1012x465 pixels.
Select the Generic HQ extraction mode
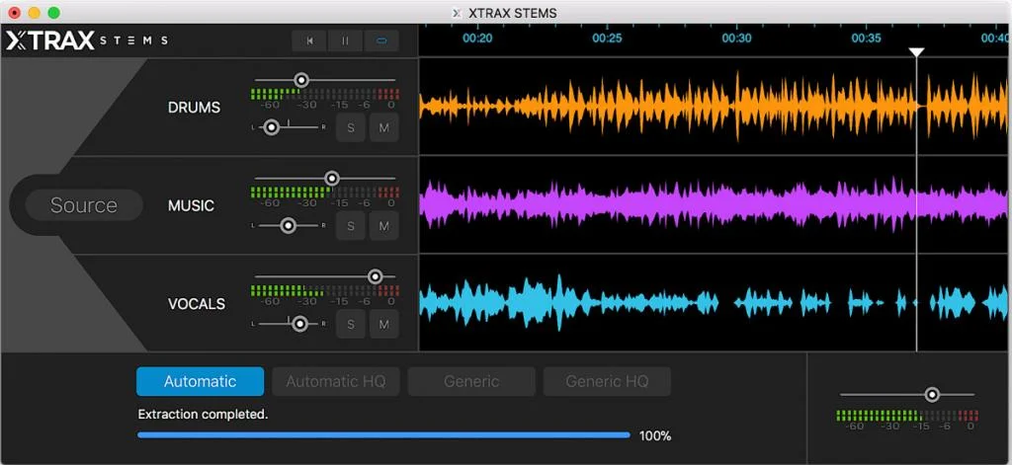coord(607,381)
